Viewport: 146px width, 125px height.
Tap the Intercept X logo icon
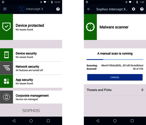click(22, 9)
